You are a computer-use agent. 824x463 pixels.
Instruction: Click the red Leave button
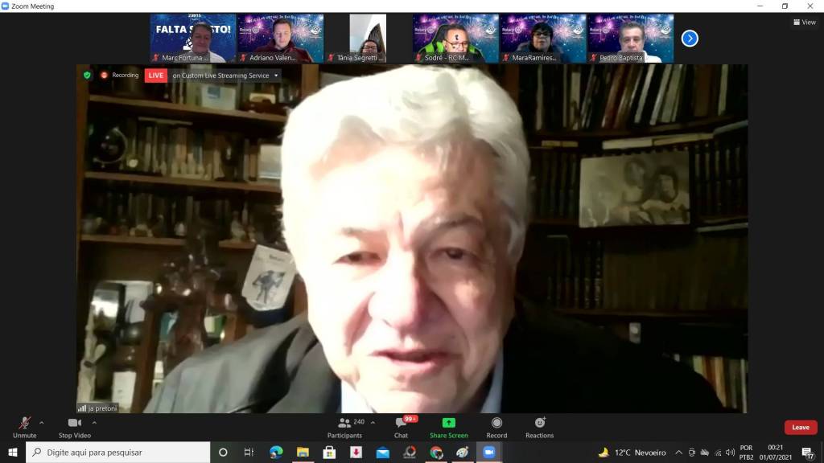800,428
